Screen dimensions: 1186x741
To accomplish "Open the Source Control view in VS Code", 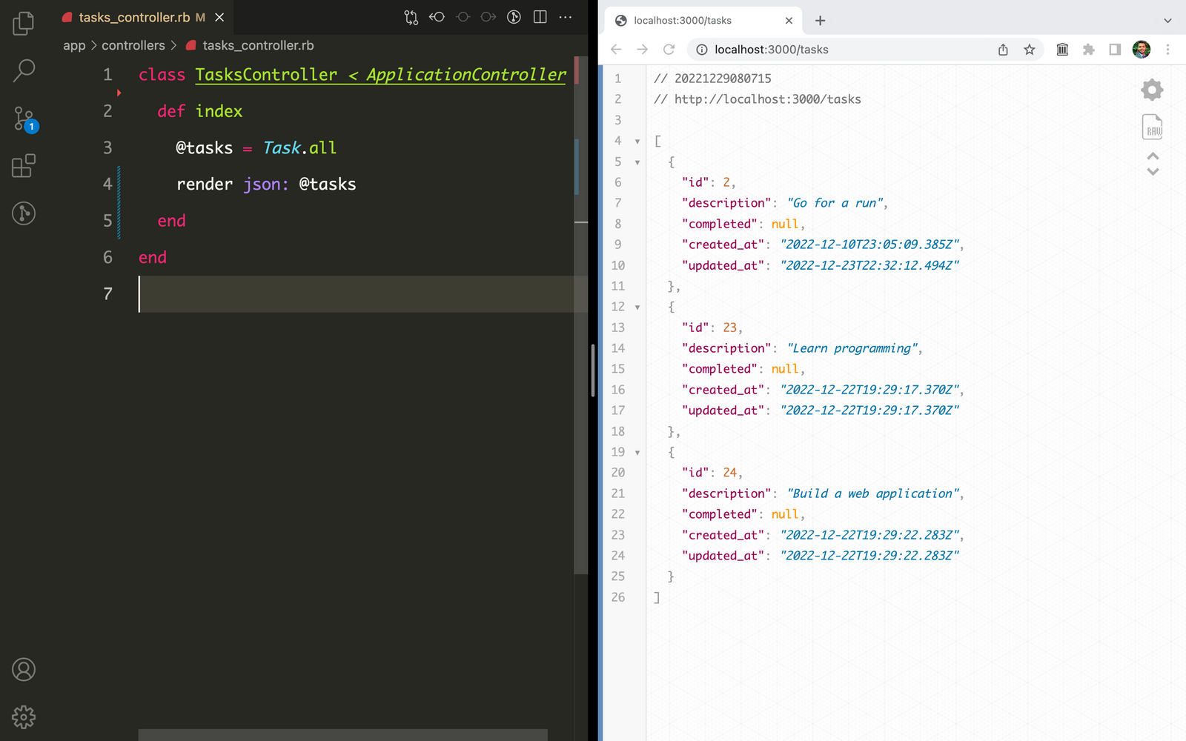I will (x=24, y=119).
